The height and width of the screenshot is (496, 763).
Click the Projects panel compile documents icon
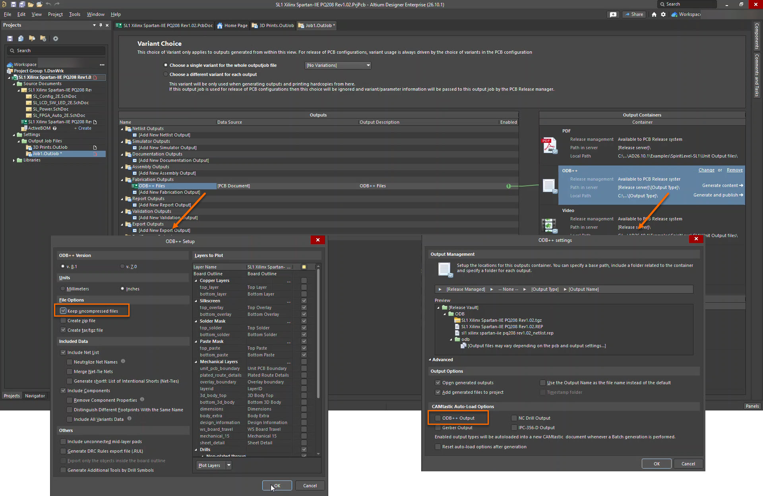21,39
